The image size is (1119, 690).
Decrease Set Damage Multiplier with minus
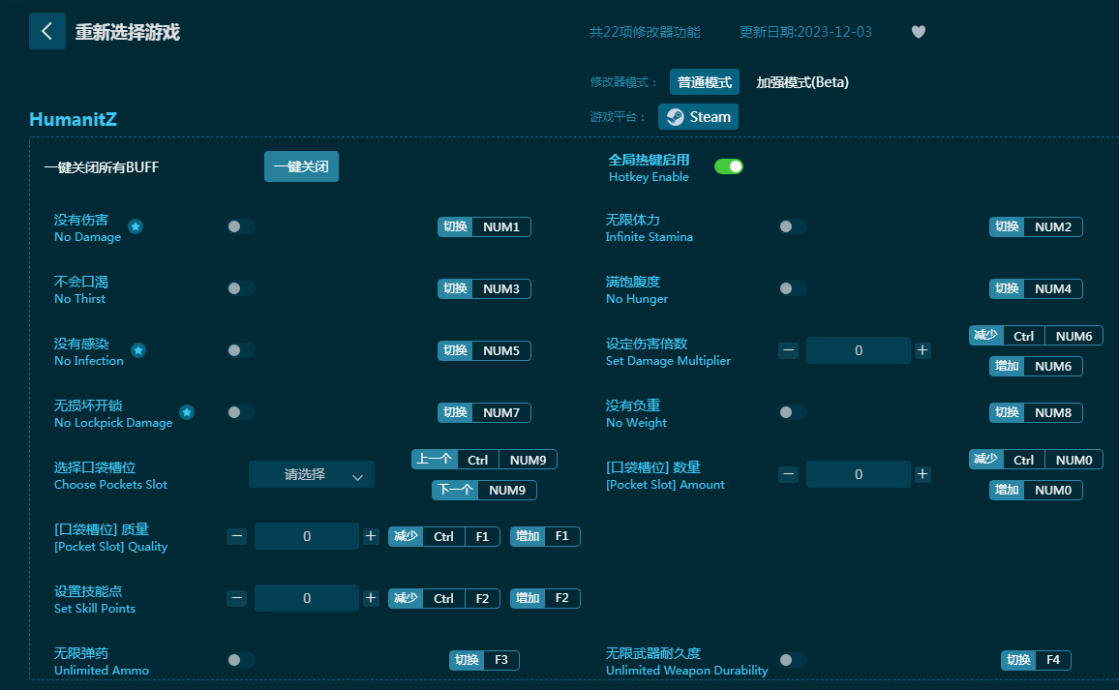pos(789,350)
